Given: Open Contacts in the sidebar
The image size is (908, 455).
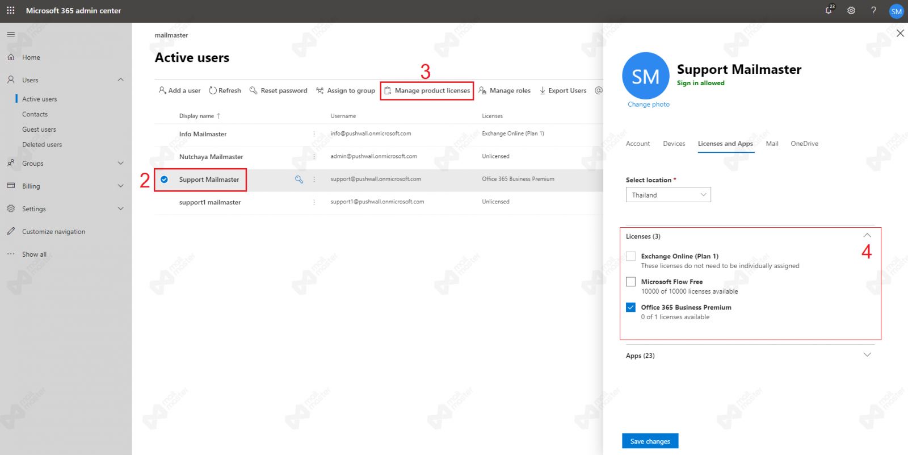Looking at the screenshot, I should [35, 114].
